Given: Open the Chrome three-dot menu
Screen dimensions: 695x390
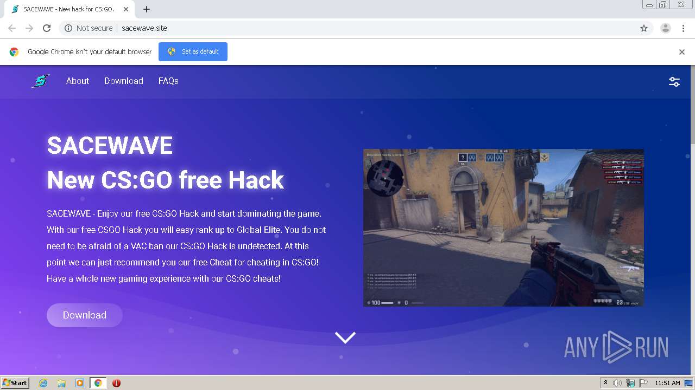Looking at the screenshot, I should coord(683,28).
